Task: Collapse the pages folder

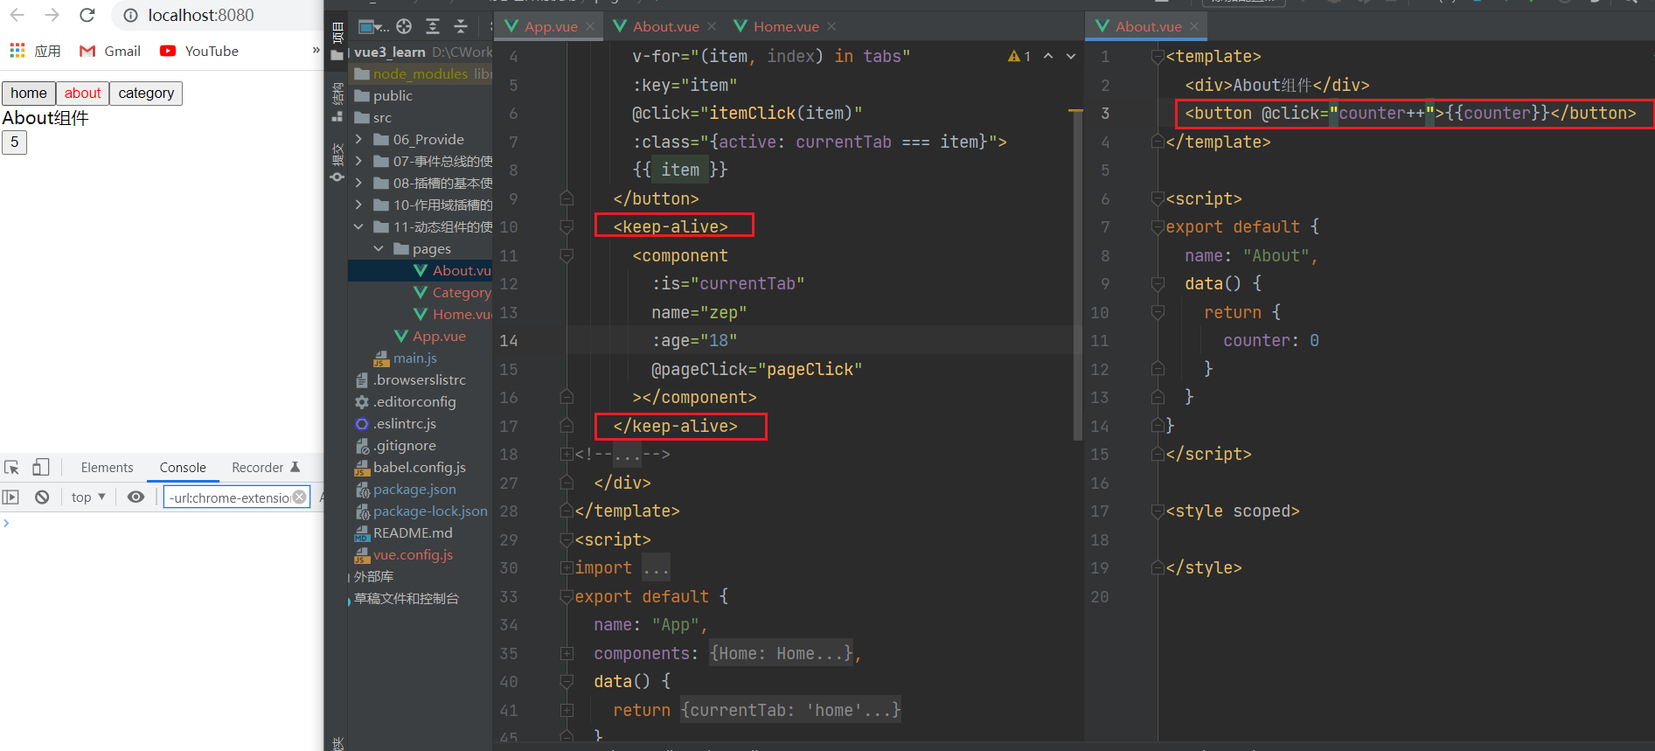Action: click(x=379, y=248)
